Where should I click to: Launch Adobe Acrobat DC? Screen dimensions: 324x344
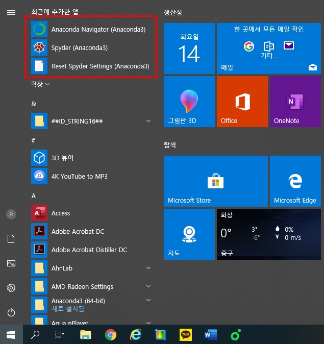(x=92, y=231)
